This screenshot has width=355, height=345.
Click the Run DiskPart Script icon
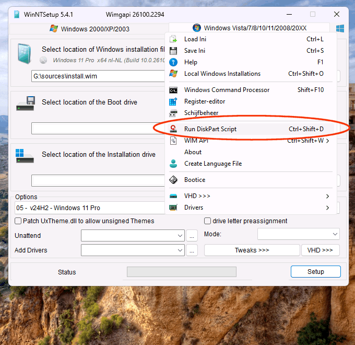coord(173,129)
